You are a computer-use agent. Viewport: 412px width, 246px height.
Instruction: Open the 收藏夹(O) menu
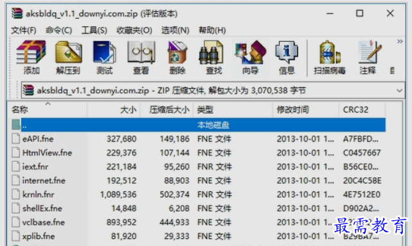pyautogui.click(x=134, y=30)
